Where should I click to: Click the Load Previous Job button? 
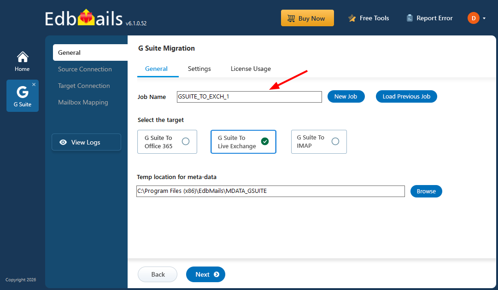coord(406,96)
